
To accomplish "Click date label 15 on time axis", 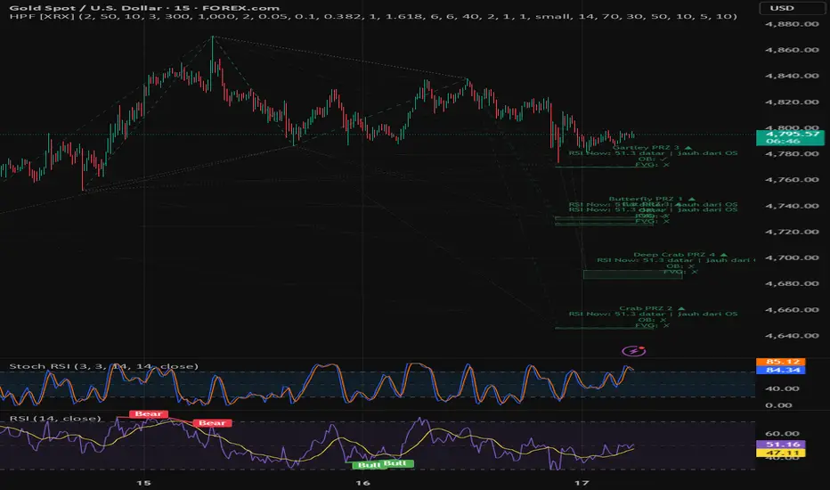I will [x=143, y=483].
